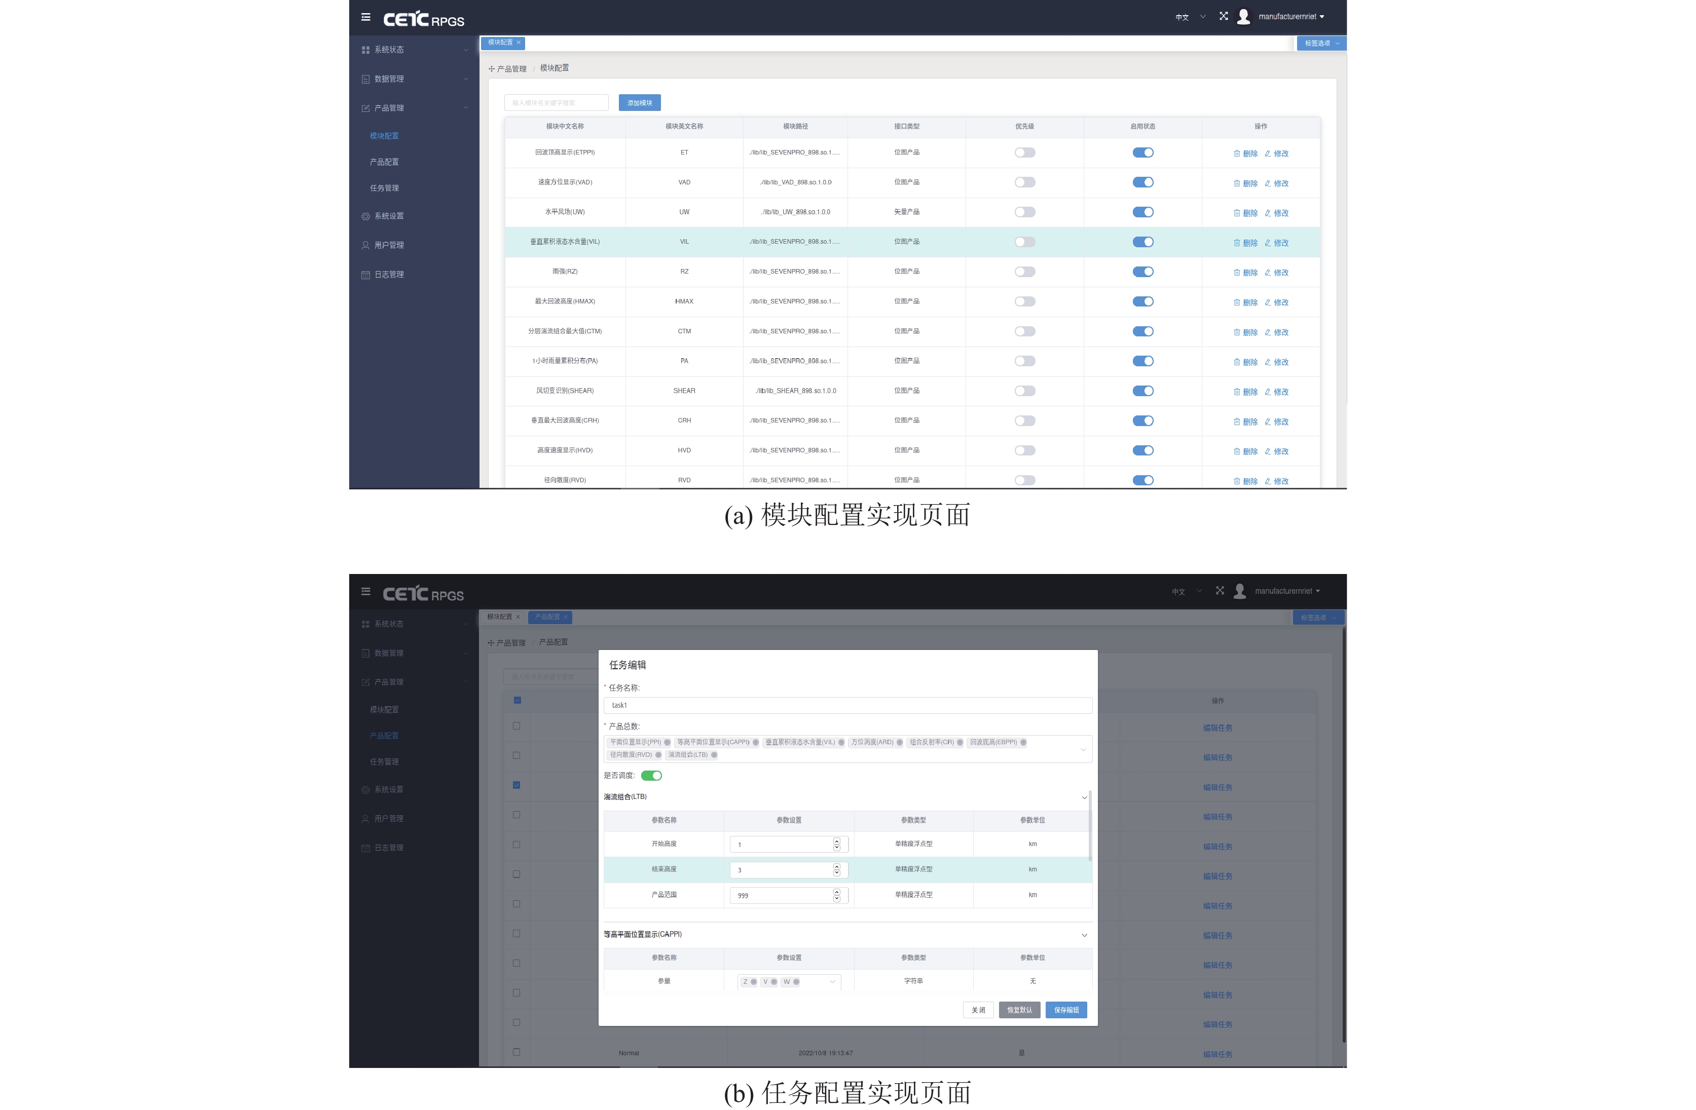Click the fullscreen icon on the 模块配置 page header
This screenshot has height=1110, width=1696.
coord(1224,16)
